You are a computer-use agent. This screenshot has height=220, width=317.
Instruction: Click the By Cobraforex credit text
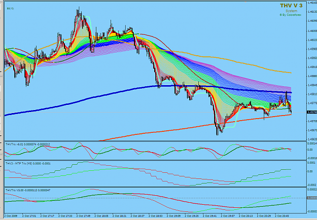pyautogui.click(x=291, y=15)
